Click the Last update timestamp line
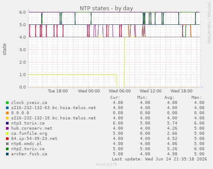Viewport: 213px width, 169px height. (159, 159)
